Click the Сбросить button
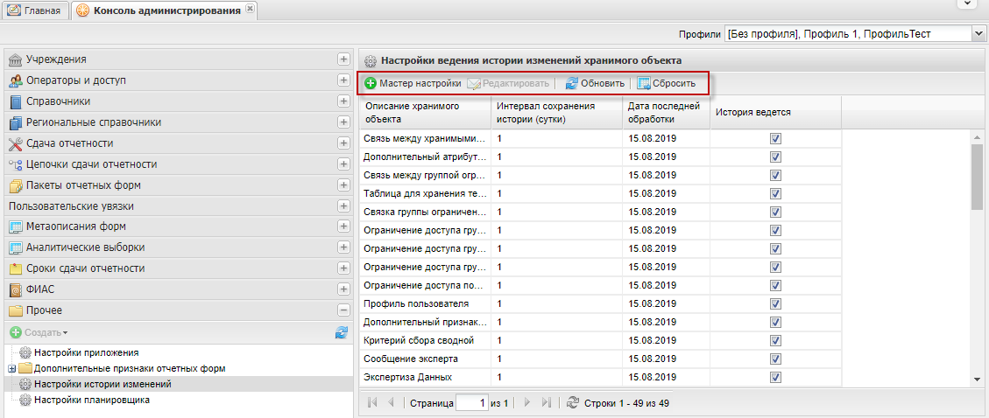 click(x=666, y=83)
